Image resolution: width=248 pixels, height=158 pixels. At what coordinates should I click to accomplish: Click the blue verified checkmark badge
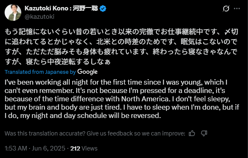point(103,8)
